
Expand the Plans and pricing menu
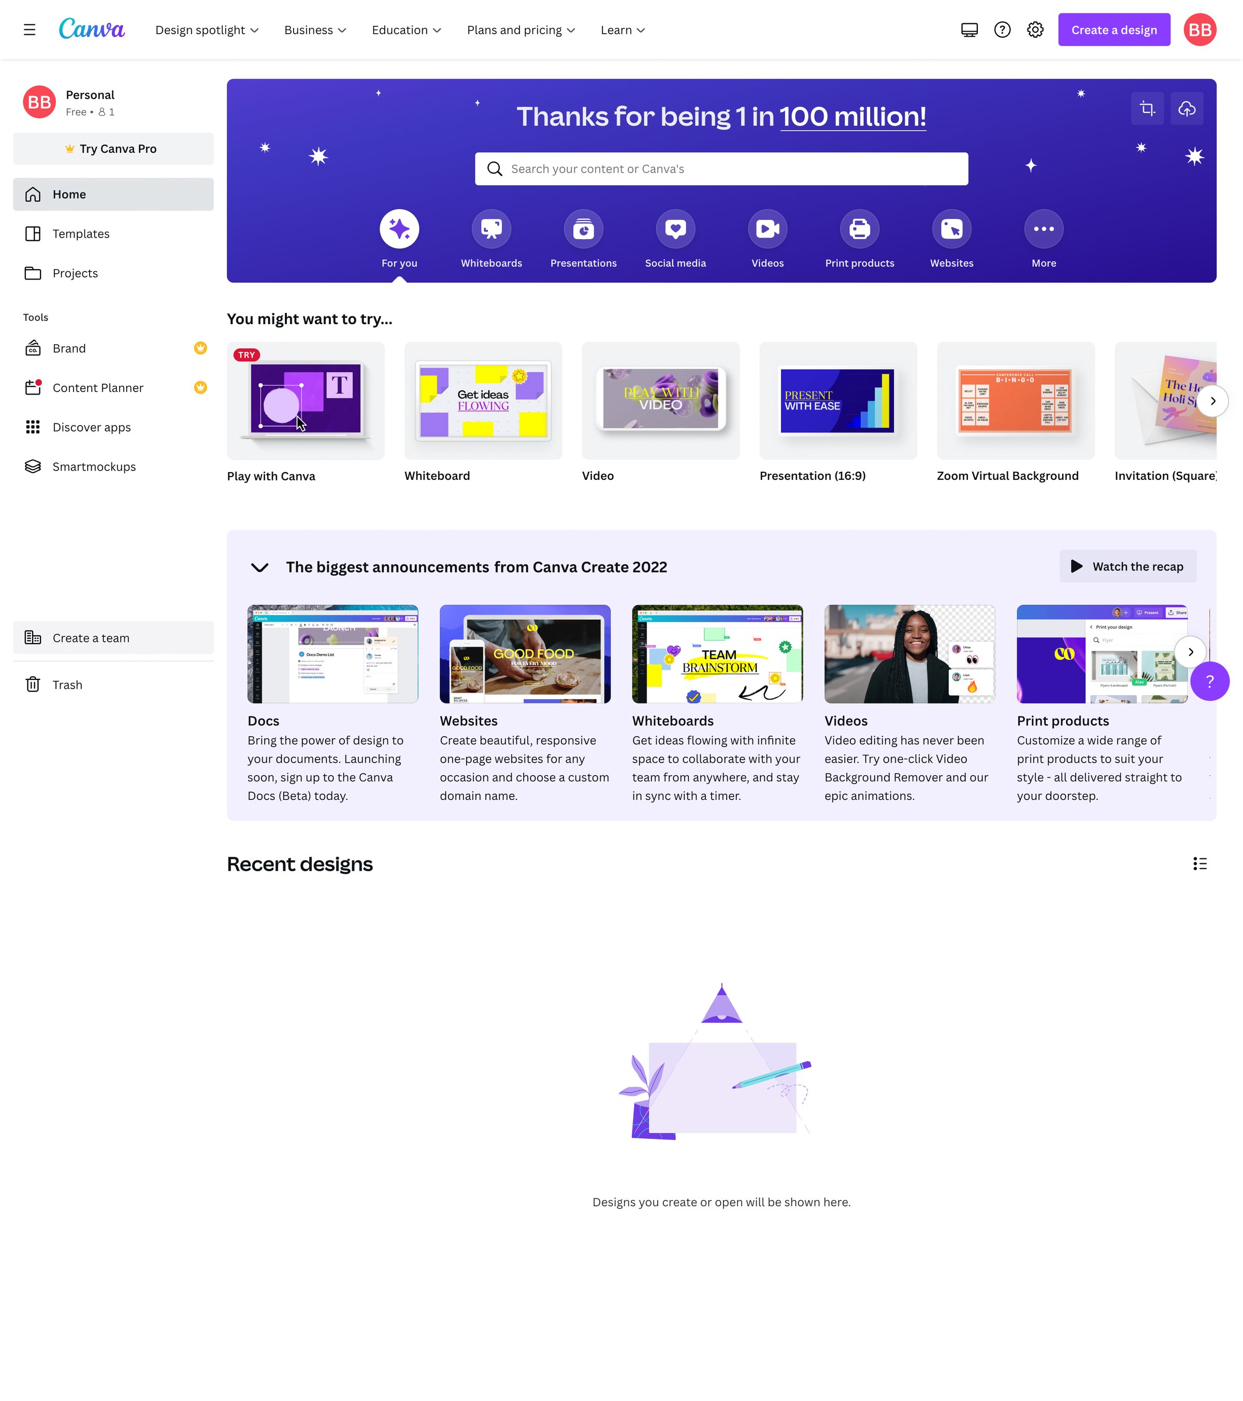coord(521,30)
